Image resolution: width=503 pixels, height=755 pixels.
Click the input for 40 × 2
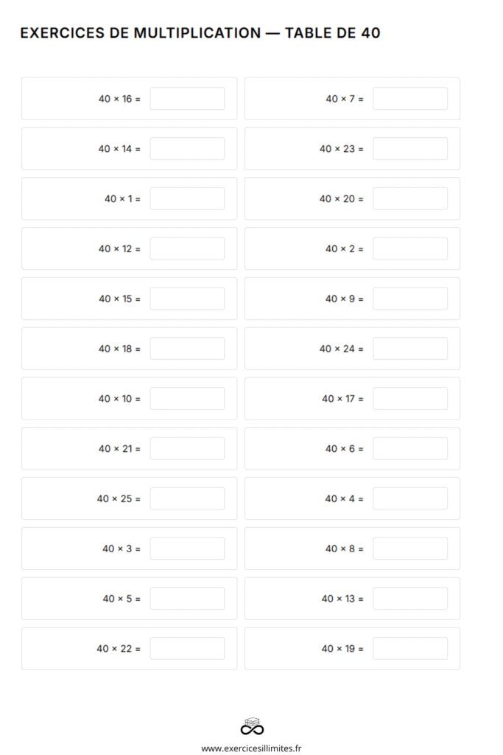[x=410, y=248]
